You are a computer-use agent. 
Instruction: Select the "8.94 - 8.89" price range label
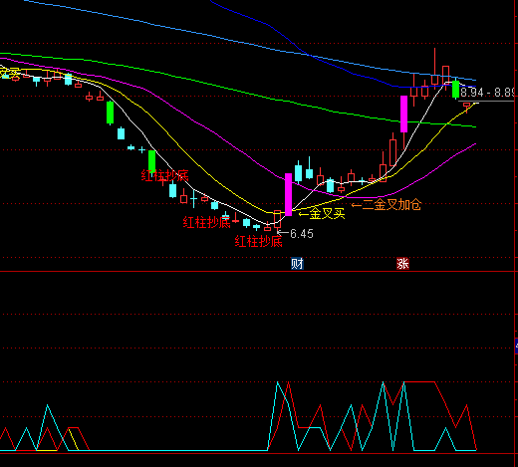point(487,92)
